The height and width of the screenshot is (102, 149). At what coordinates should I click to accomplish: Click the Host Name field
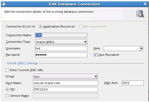[65, 83]
